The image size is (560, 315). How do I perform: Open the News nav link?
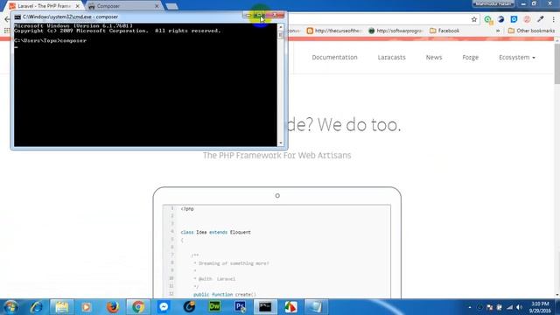(434, 57)
